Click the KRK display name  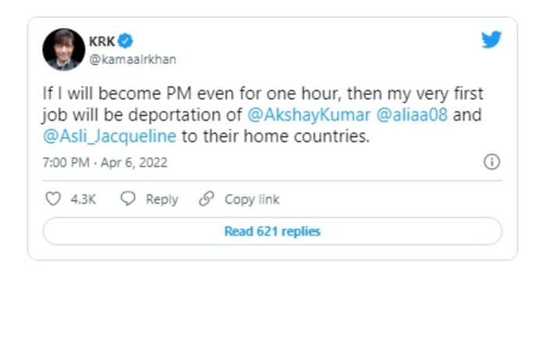click(x=101, y=41)
